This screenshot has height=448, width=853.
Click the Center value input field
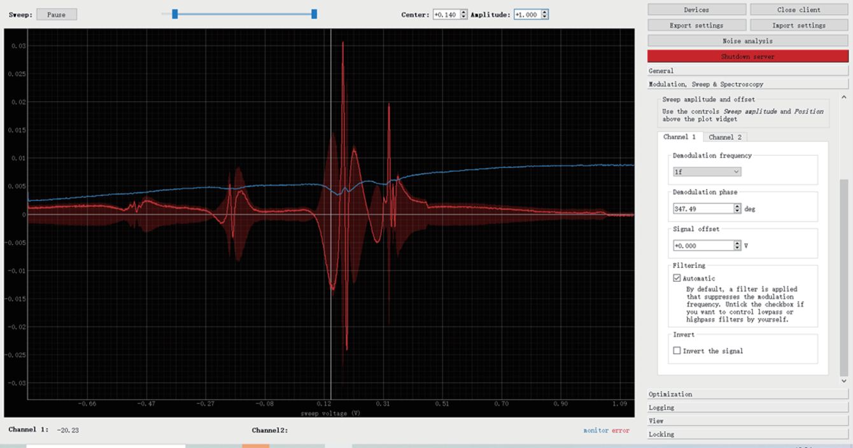(x=446, y=15)
